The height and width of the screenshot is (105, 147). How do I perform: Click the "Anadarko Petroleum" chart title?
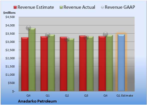[x=37, y=101]
